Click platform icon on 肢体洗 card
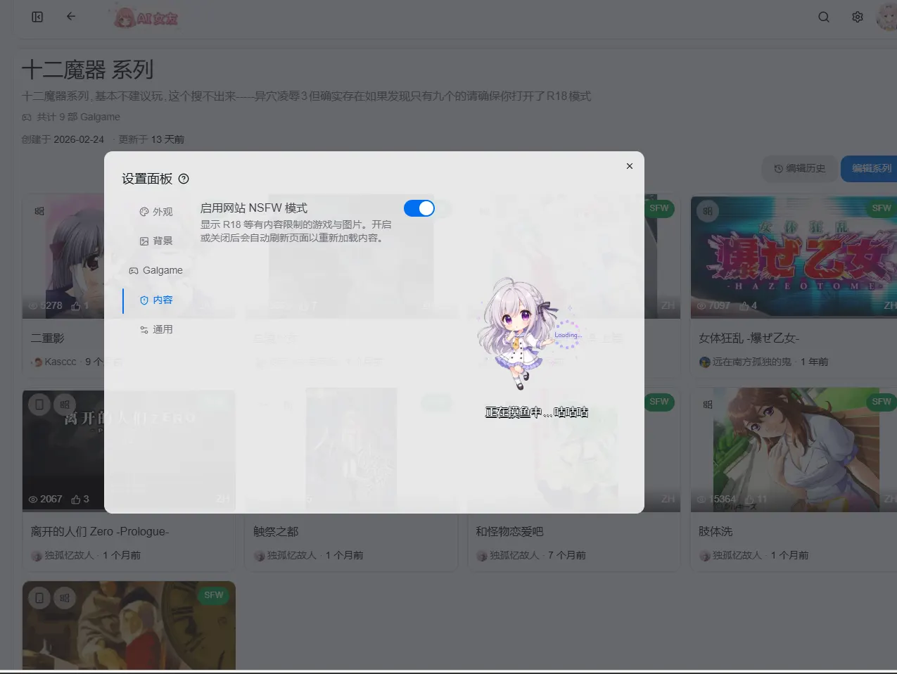Screen dimensions: 897x674 pos(708,405)
